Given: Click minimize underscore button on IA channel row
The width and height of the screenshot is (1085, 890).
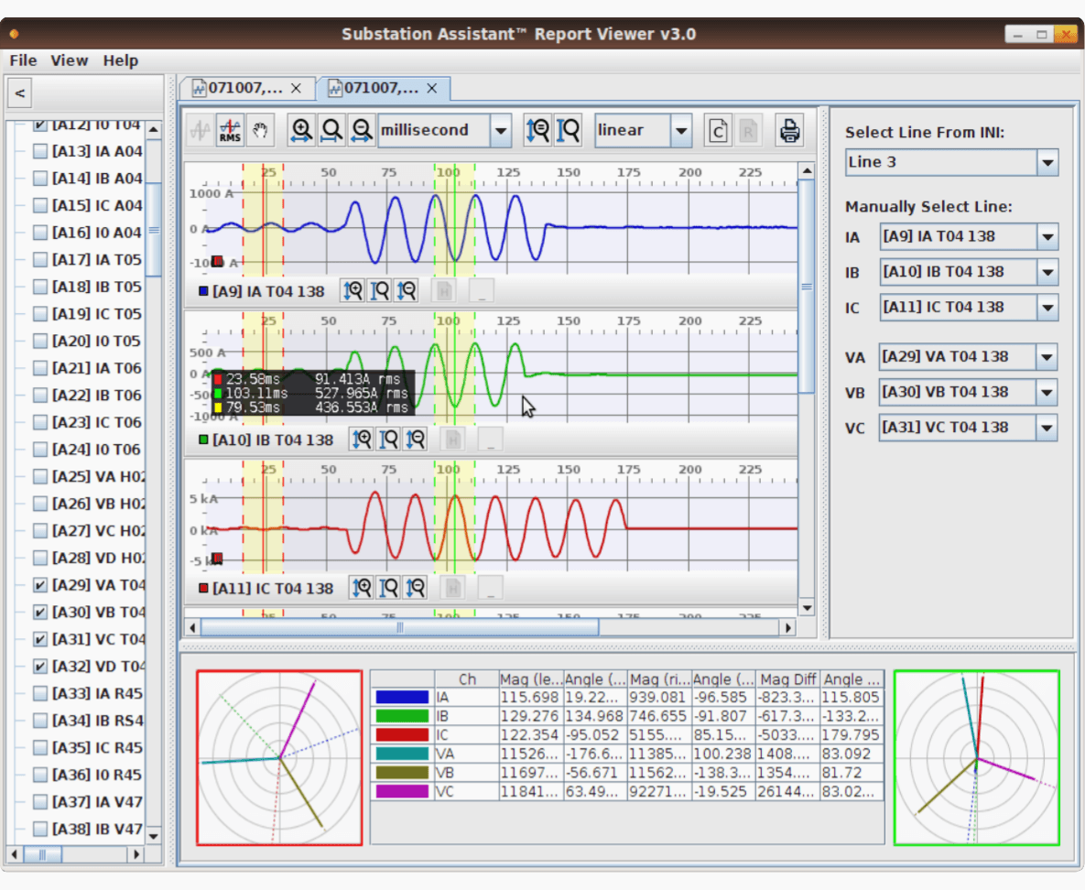Looking at the screenshot, I should (x=482, y=291).
